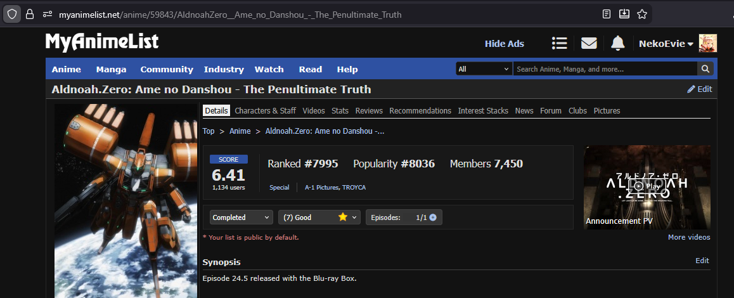Click the 'Anime' breadcrumb link

(240, 131)
